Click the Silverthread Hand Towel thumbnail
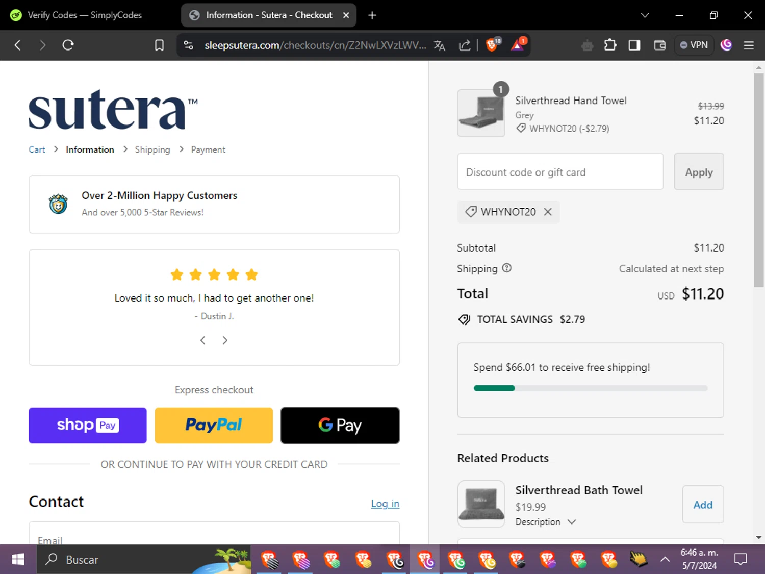The width and height of the screenshot is (765, 574). (481, 113)
